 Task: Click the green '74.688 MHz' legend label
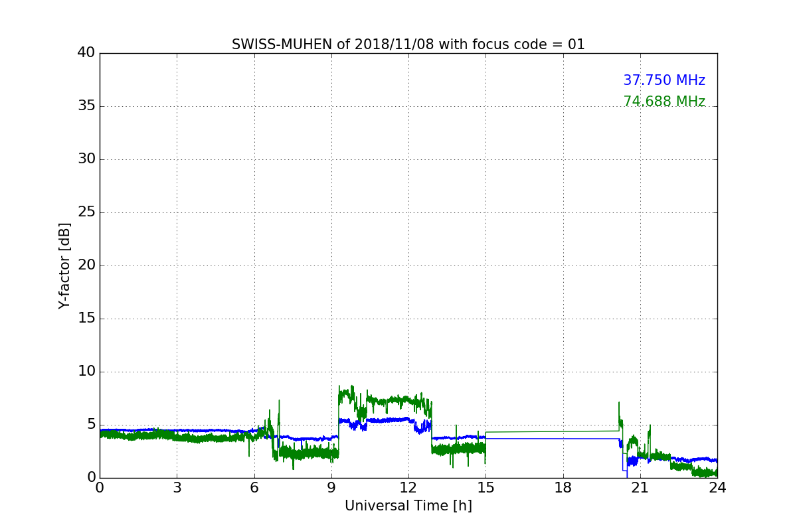(664, 102)
